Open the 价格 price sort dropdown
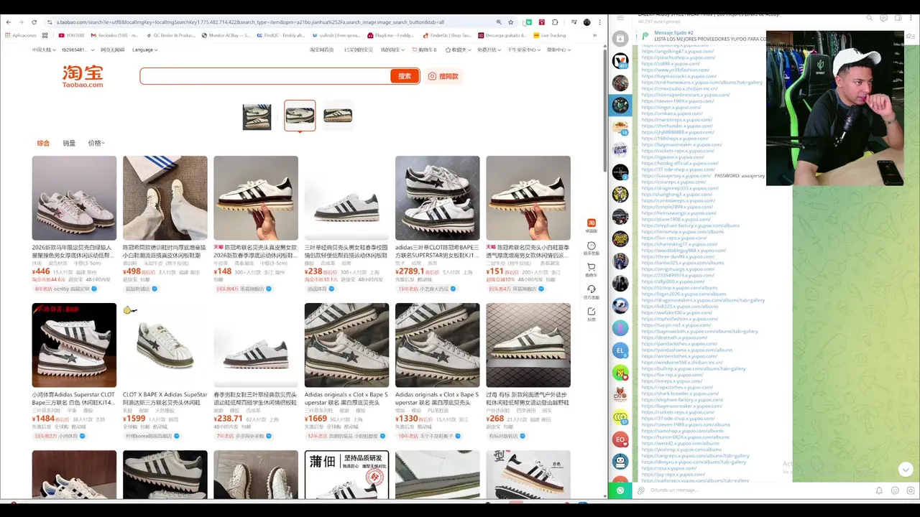 tap(96, 143)
